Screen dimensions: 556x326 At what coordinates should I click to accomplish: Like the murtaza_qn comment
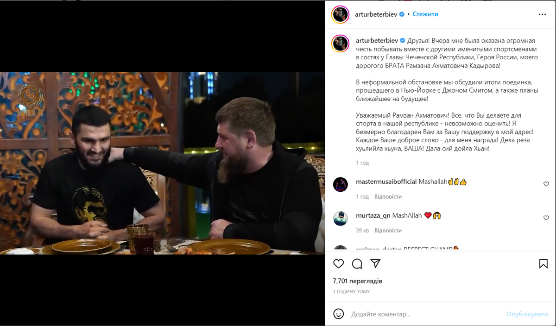pos(546,218)
